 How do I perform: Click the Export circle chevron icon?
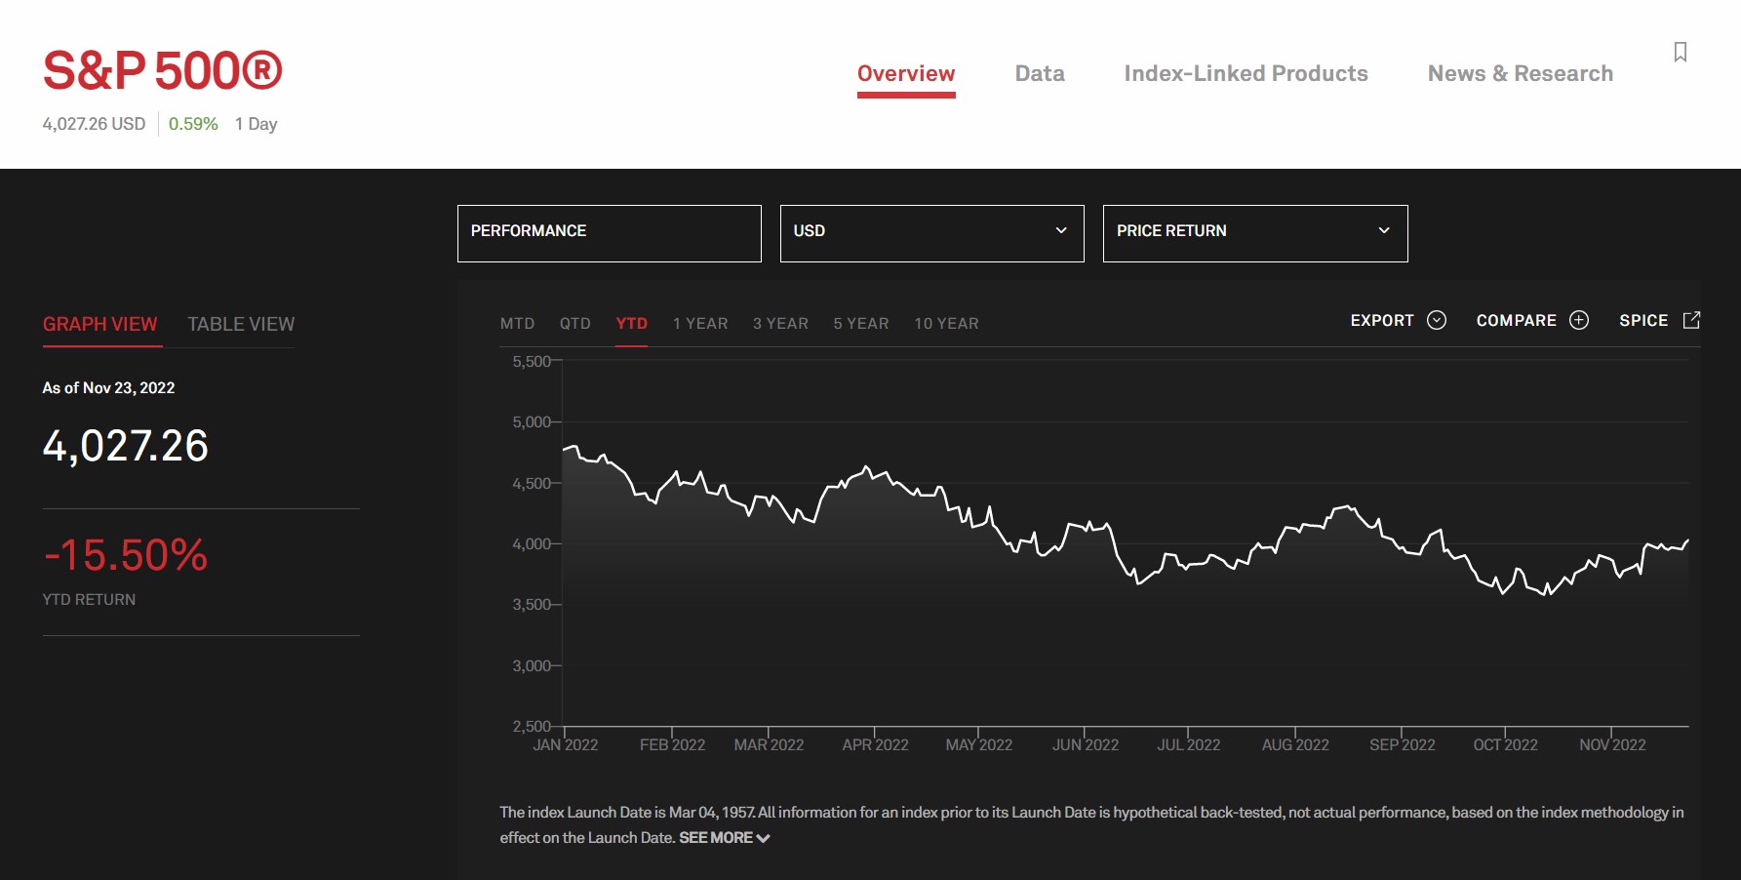[x=1437, y=320]
